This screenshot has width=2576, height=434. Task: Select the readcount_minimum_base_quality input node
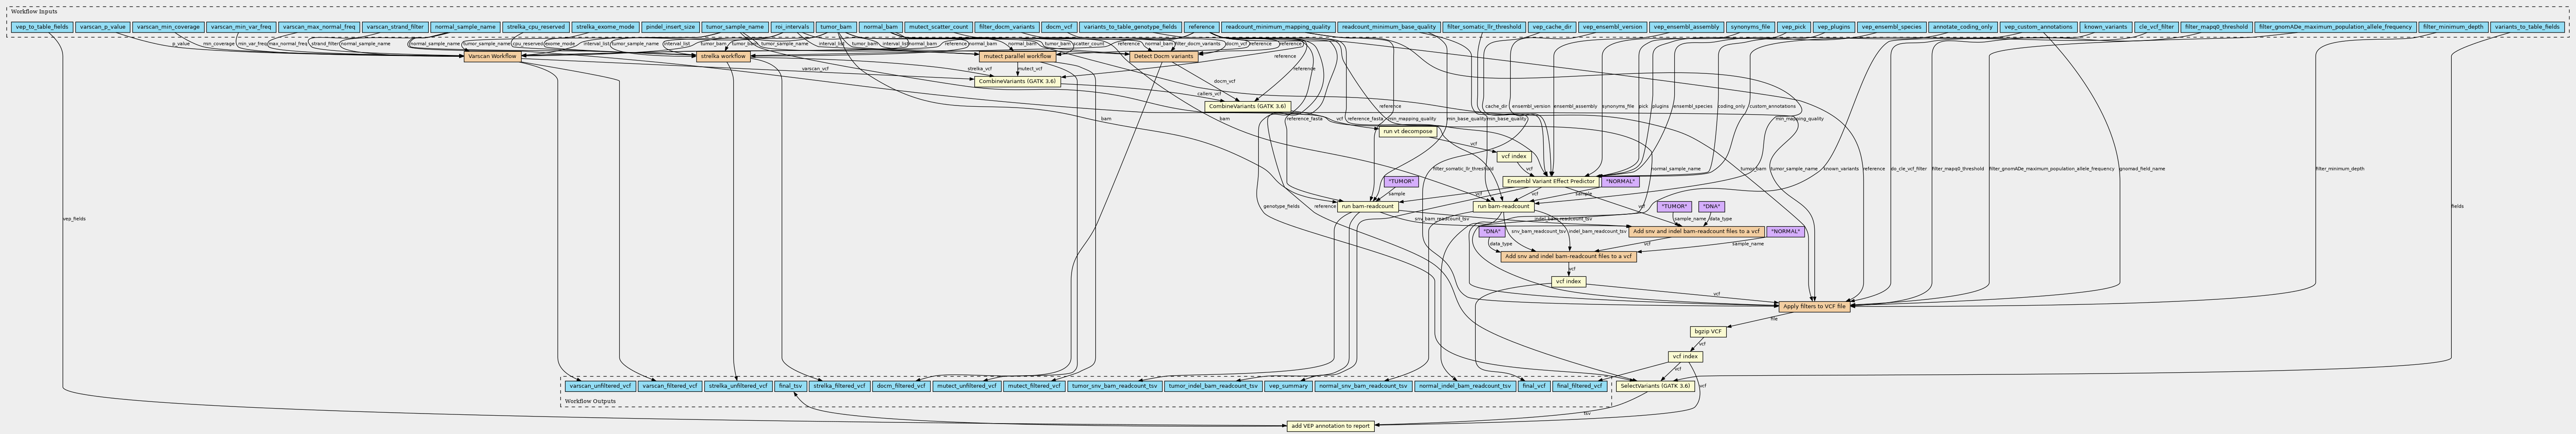click(x=1389, y=27)
